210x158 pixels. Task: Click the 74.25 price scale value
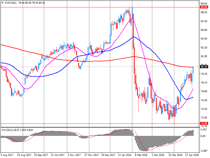(204, 109)
